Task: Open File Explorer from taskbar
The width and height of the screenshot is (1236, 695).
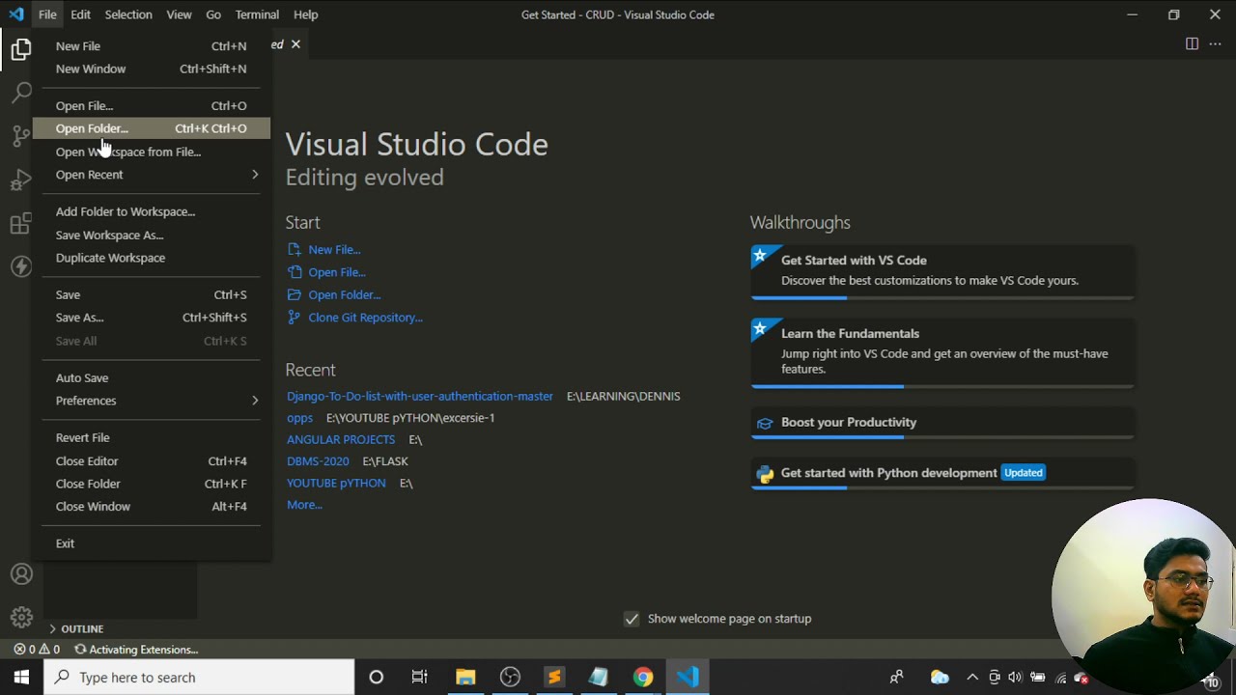Action: point(465,678)
